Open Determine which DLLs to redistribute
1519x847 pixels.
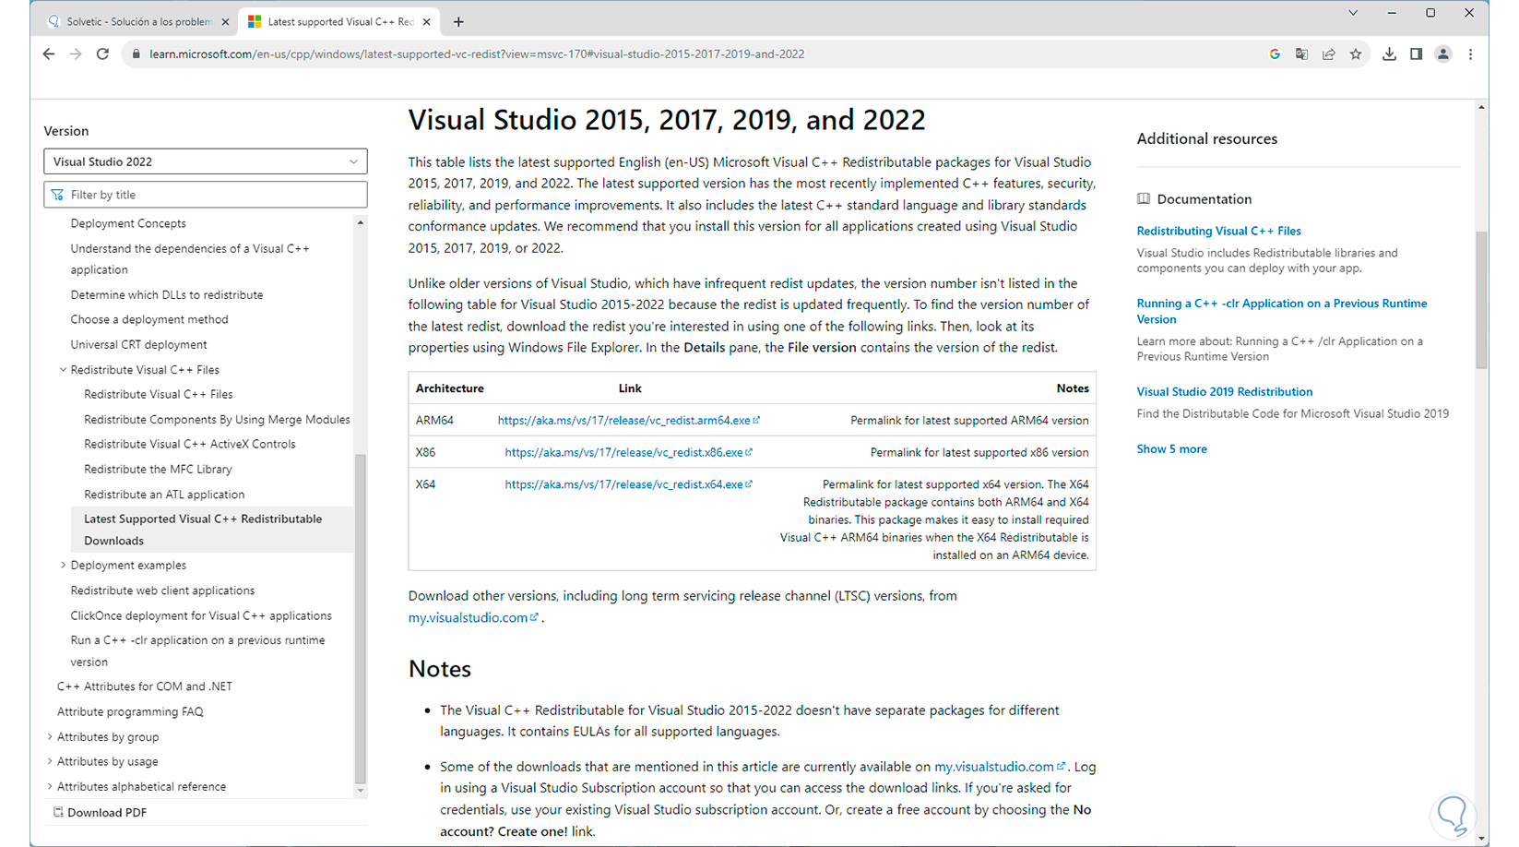(x=167, y=294)
